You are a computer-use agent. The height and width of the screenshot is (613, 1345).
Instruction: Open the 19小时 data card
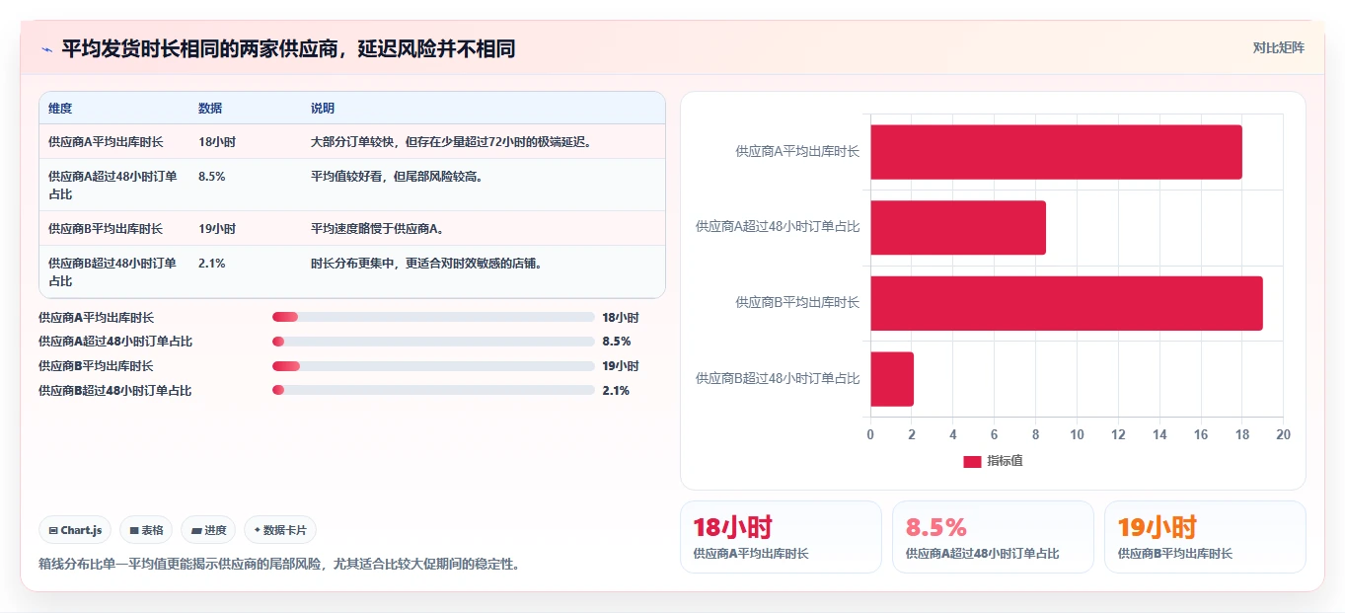[x=1205, y=537]
